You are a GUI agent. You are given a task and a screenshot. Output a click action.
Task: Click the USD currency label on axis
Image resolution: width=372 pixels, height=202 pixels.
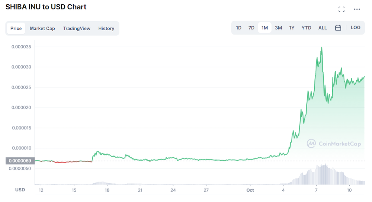click(x=20, y=190)
